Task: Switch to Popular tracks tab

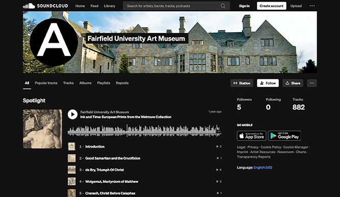Action: click(46, 83)
